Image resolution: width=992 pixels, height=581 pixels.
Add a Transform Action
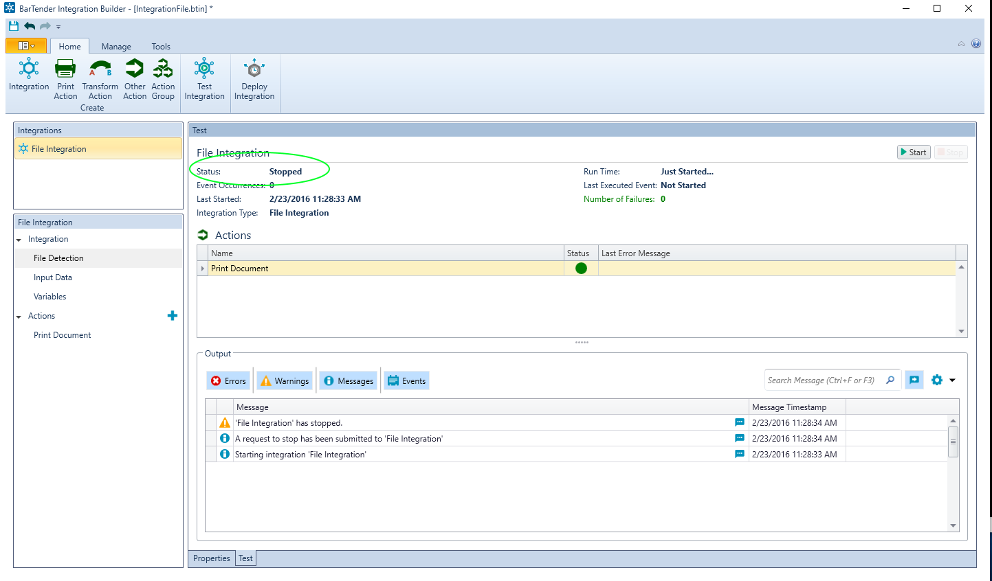point(100,80)
